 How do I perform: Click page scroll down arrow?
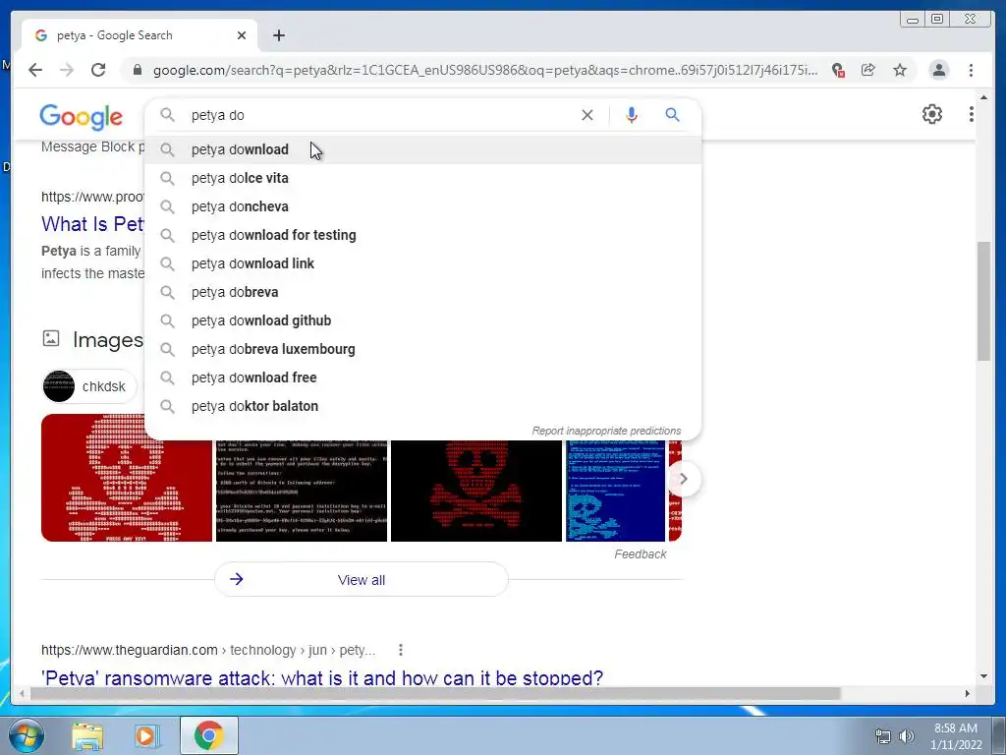click(984, 676)
